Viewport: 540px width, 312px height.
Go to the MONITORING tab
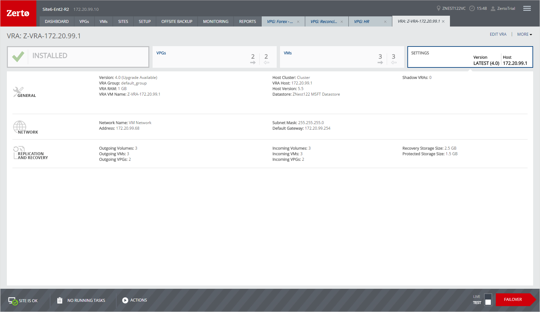pyautogui.click(x=216, y=22)
